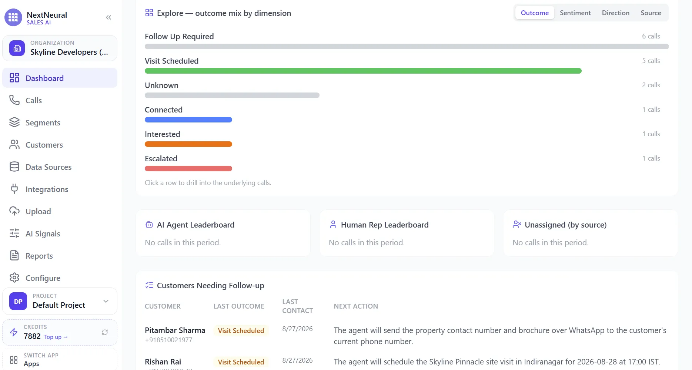Switch to the Source tab
The height and width of the screenshot is (370, 692).
click(x=651, y=13)
